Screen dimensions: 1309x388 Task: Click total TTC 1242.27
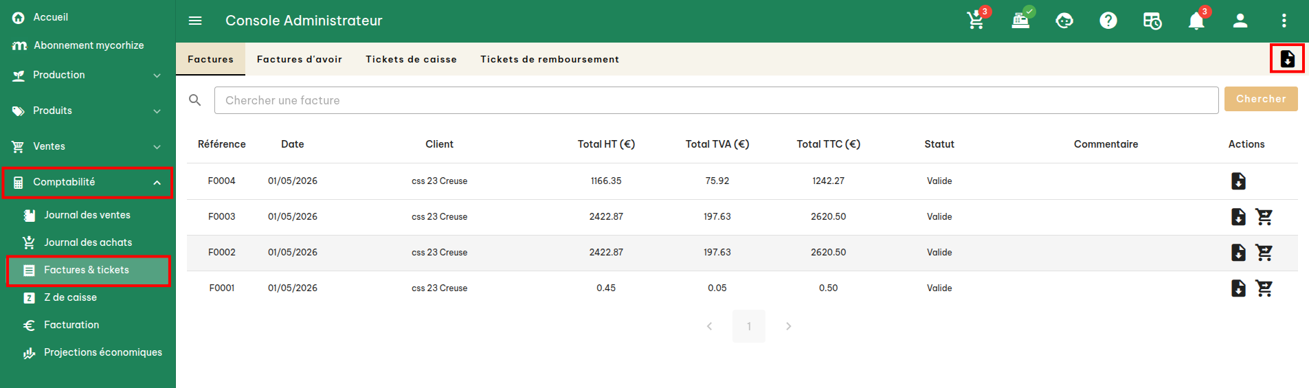[x=829, y=181]
